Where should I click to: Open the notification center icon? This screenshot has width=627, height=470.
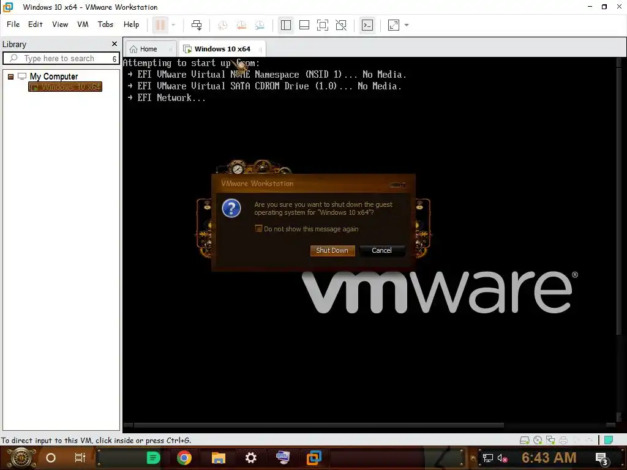click(602, 459)
